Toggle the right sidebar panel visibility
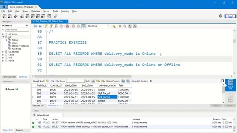 coord(234,16)
